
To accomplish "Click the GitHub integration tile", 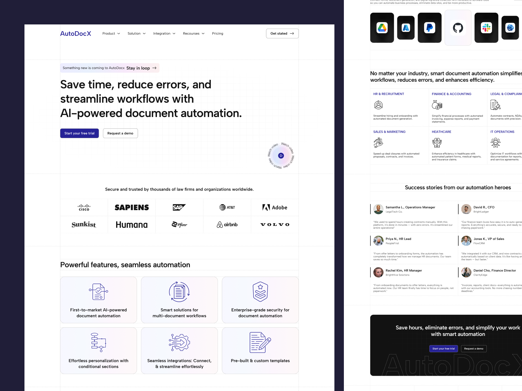I will [x=458, y=28].
